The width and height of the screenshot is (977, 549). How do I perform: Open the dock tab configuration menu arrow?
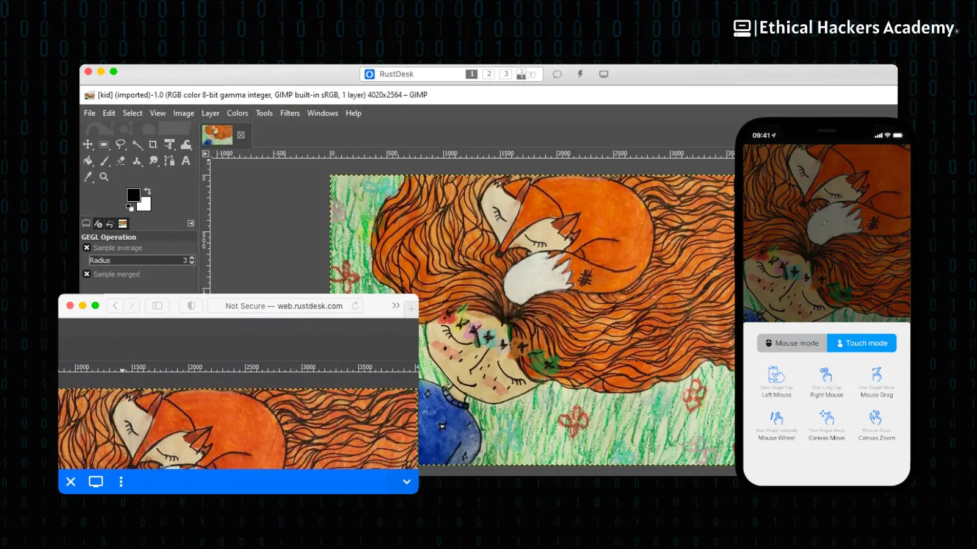tap(191, 223)
